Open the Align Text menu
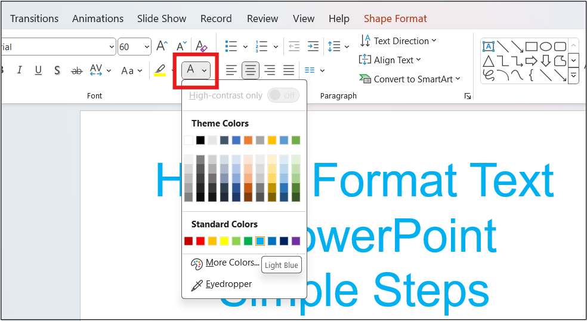The width and height of the screenshot is (587, 321). click(x=390, y=60)
